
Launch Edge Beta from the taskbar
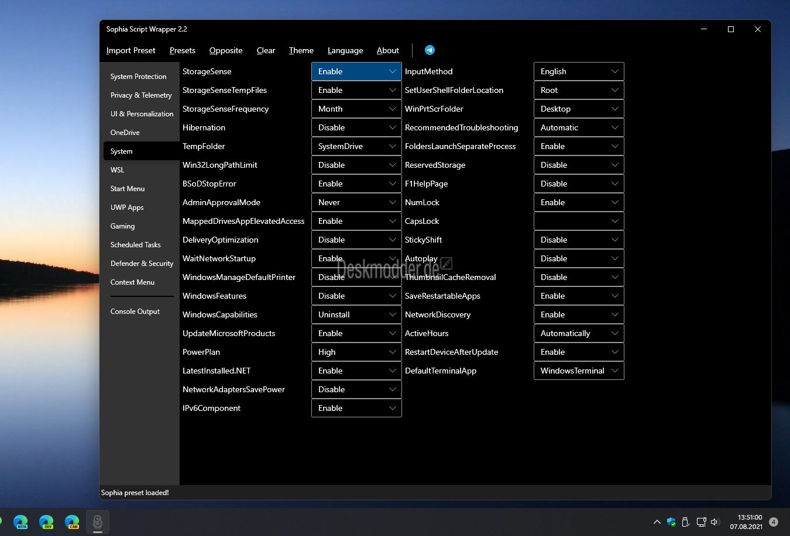20,522
